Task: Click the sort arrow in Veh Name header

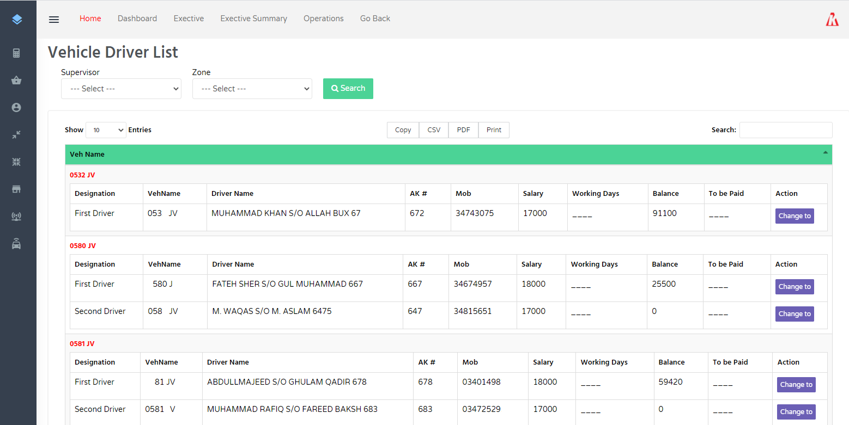Action: click(826, 152)
